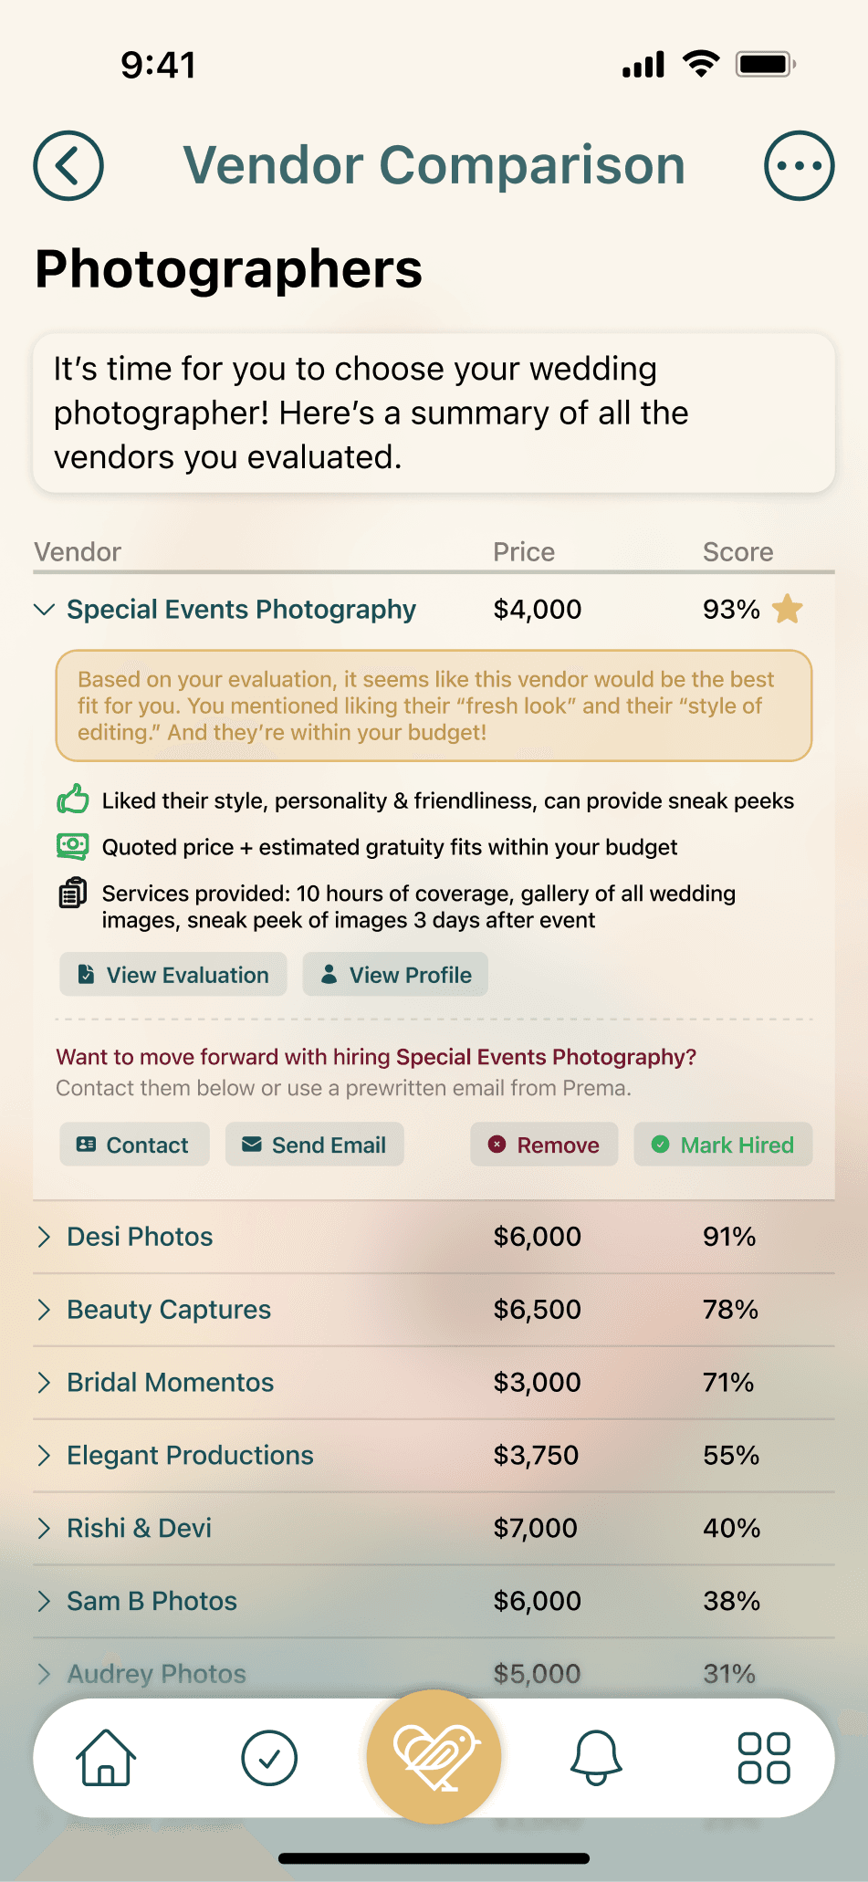Open the more options ellipsis menu

[799, 165]
